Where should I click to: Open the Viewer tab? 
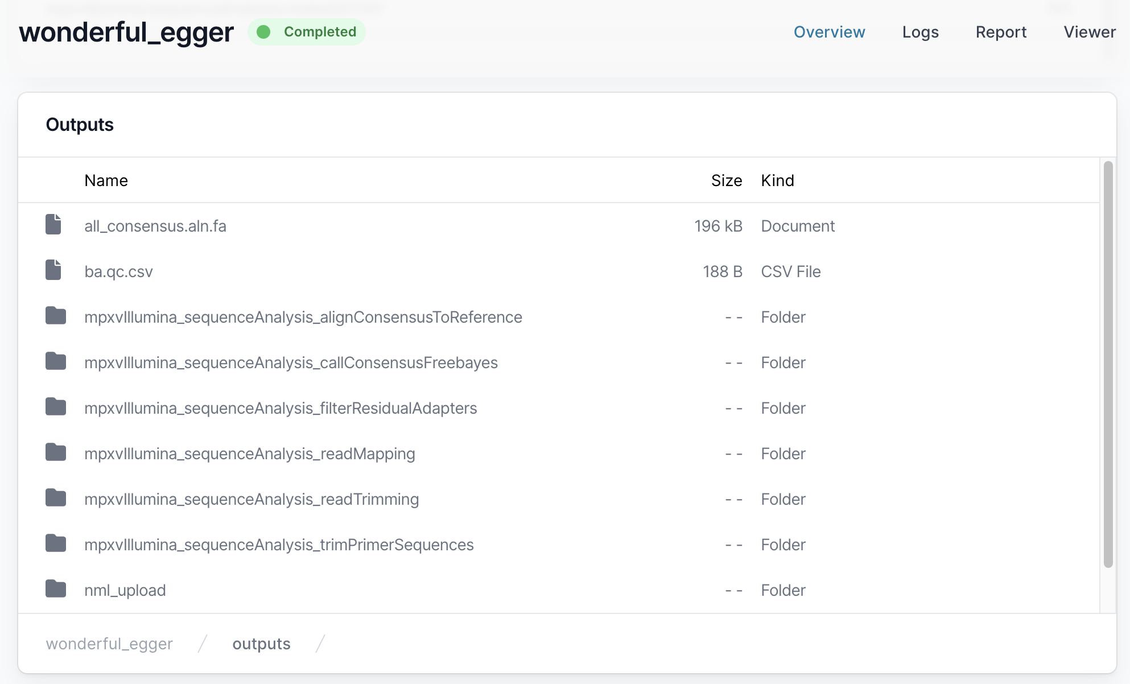point(1089,32)
